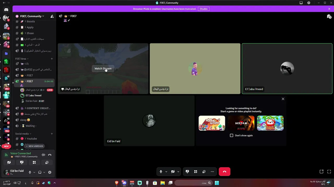The width and height of the screenshot is (334, 187).
Task: Open the Invite members icon beside server name
Action: point(52,16)
